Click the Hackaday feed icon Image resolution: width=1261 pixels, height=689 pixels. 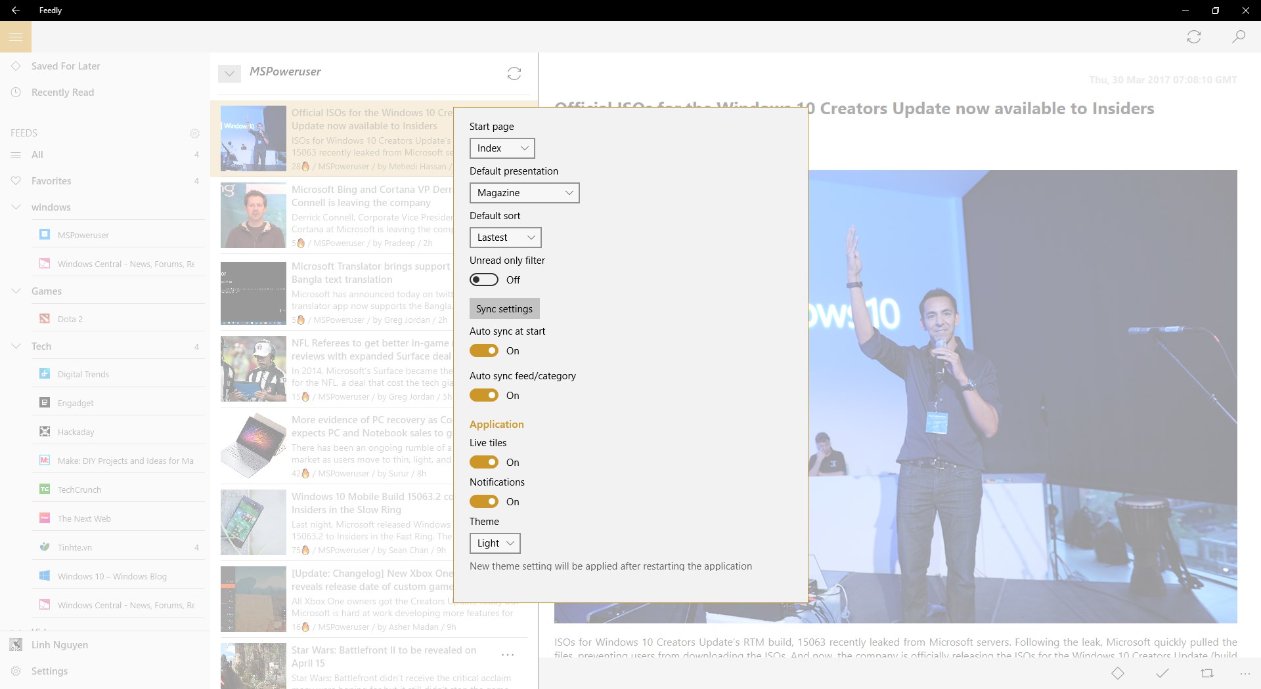click(x=45, y=431)
